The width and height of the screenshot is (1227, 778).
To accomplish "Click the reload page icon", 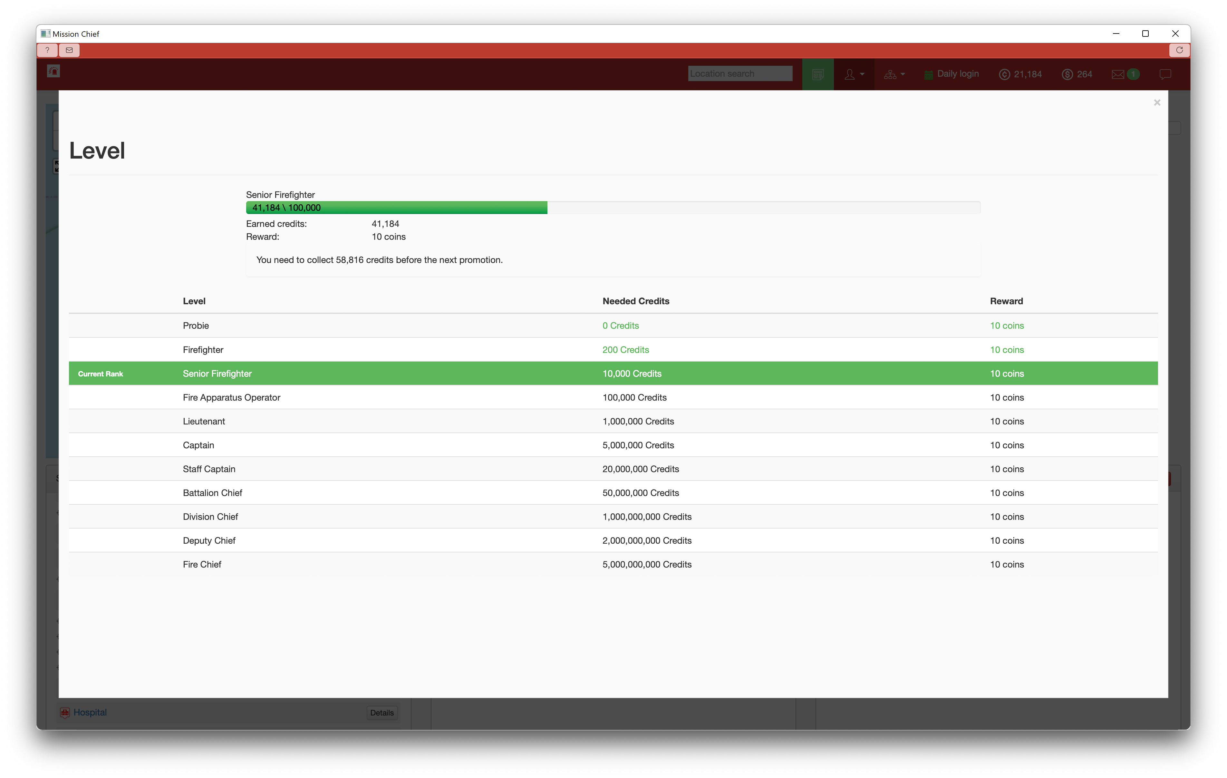I will (1179, 50).
